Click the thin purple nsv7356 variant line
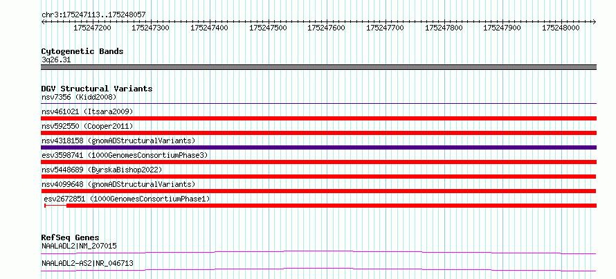This screenshot has width=616, height=279. (318, 103)
